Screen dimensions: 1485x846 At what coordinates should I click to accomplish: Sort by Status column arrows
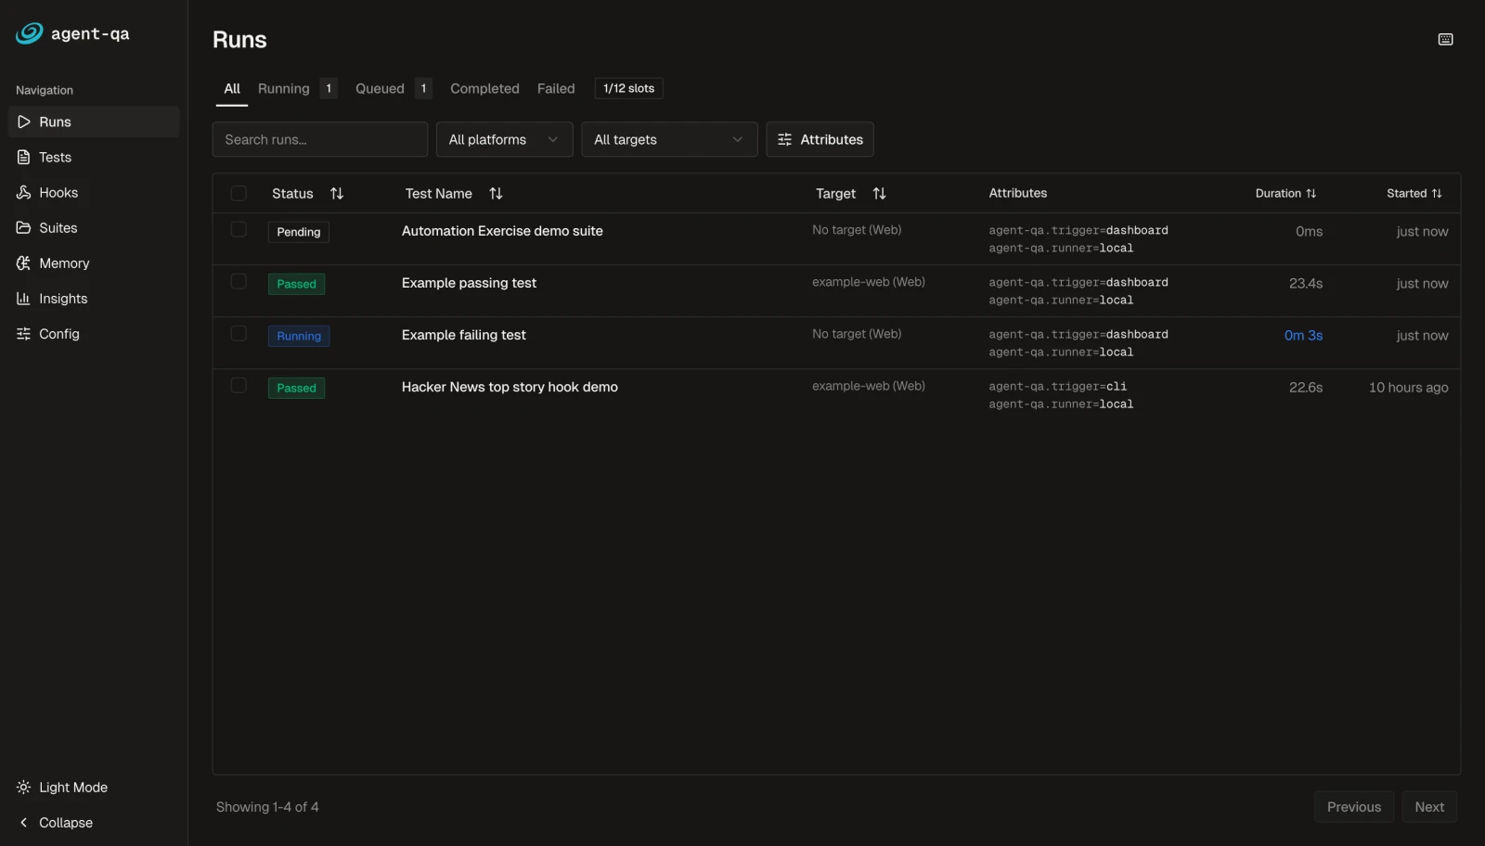[337, 193]
